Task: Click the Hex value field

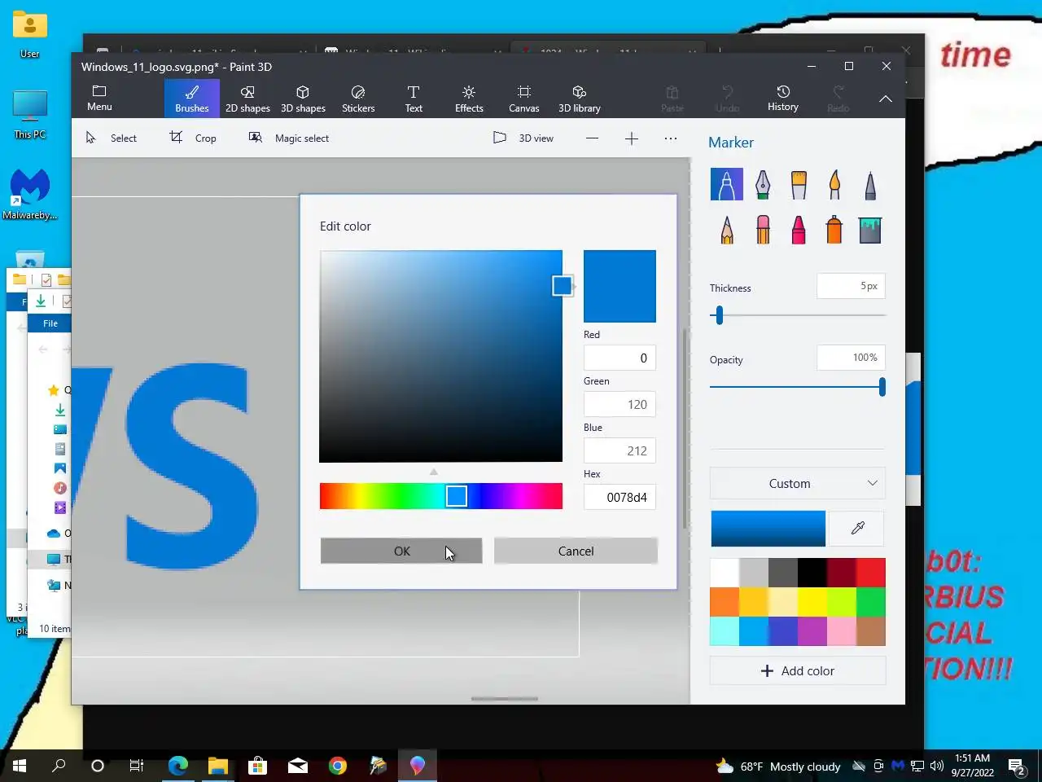Action: point(620,497)
